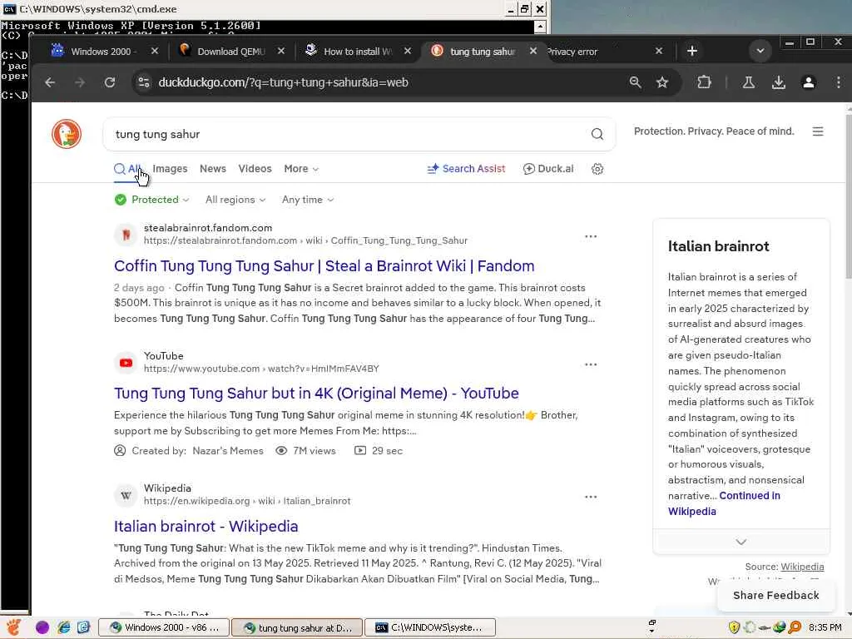The image size is (852, 639).
Task: Open the browser extensions puzzle icon
Action: click(x=704, y=82)
